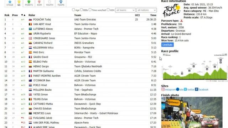Click the blue site globe icon
The width and height of the screenshot is (228, 128).
pos(177,89)
